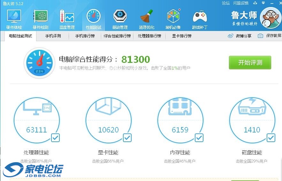
Task: Click the graphics score 10620
Action: tap(109, 130)
